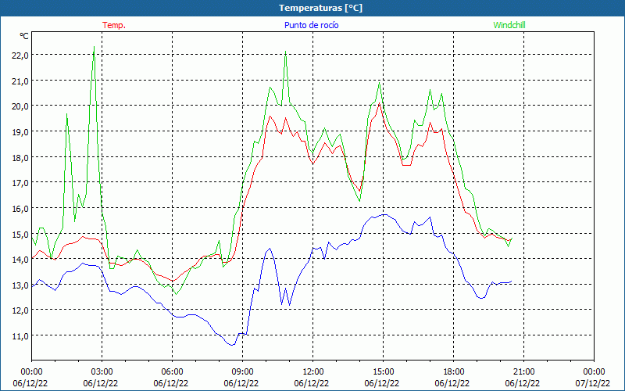Image resolution: width=625 pixels, height=391 pixels.
Task: Click the 19,0 y-axis value
Action: coord(20,132)
